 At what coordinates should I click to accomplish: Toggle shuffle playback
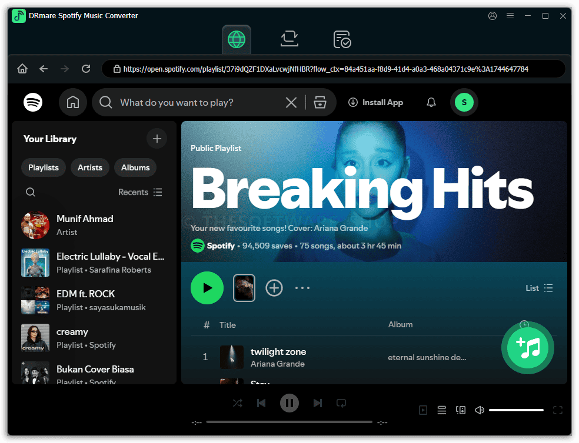tap(238, 403)
